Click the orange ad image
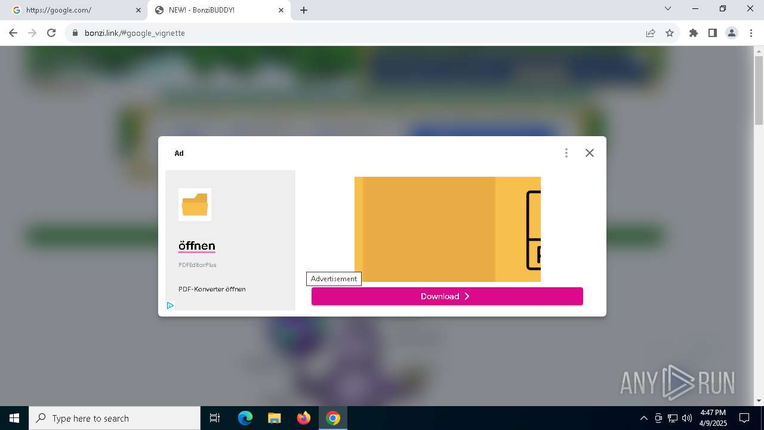The image size is (764, 430). (x=448, y=229)
